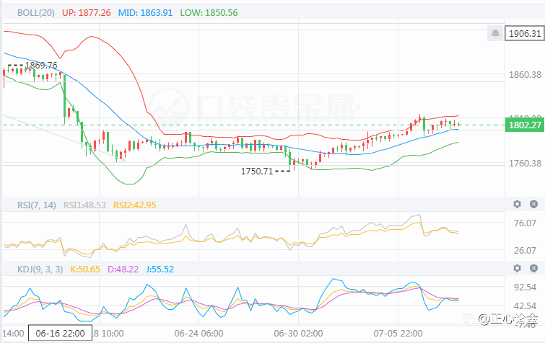Click the 26.07 RSI axis label
Viewport: 545px width, 343px height.
(525, 250)
